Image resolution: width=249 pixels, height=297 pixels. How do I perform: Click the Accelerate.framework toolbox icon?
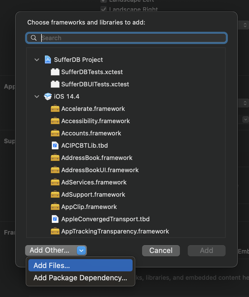(55, 109)
